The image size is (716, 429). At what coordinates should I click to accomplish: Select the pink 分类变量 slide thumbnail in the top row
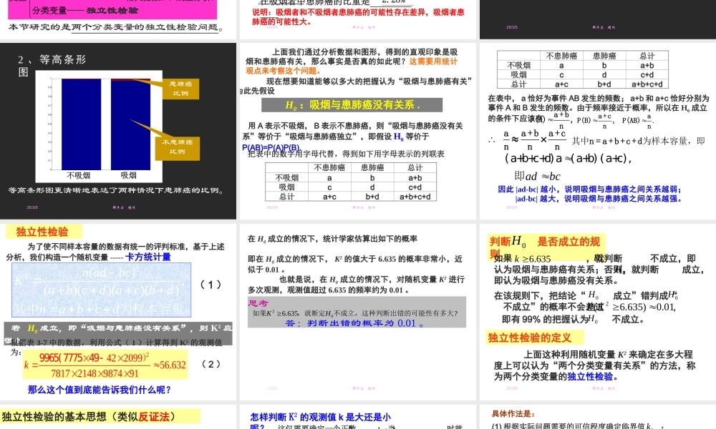tap(118, 19)
